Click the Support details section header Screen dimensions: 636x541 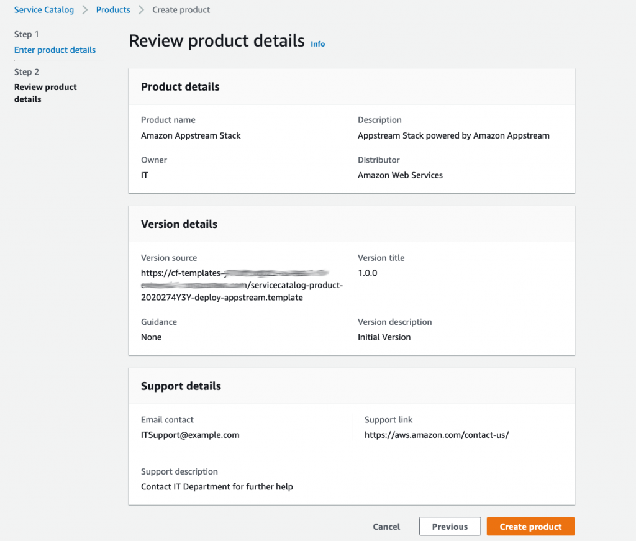click(181, 386)
